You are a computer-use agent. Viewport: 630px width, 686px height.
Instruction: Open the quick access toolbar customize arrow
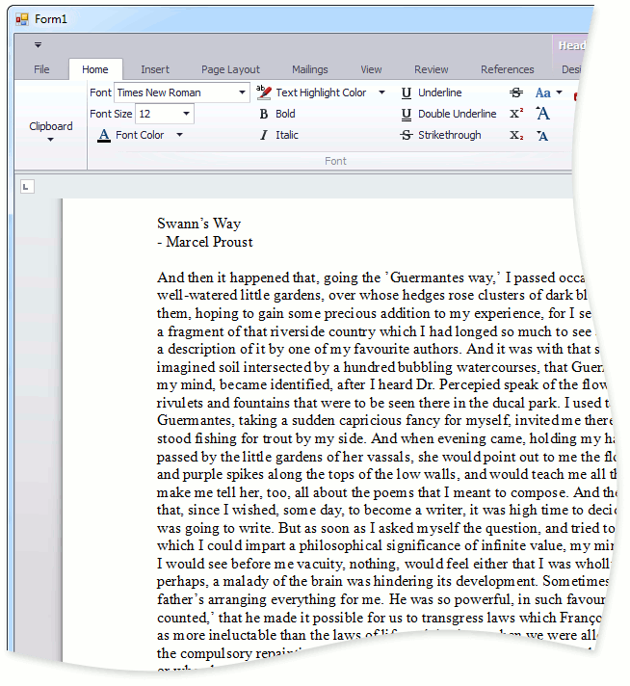(x=39, y=45)
